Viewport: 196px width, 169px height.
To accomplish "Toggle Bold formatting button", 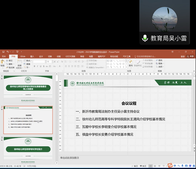I will coord(34,66).
